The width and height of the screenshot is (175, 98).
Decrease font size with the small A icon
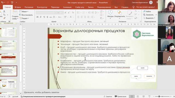[x=69, y=13]
